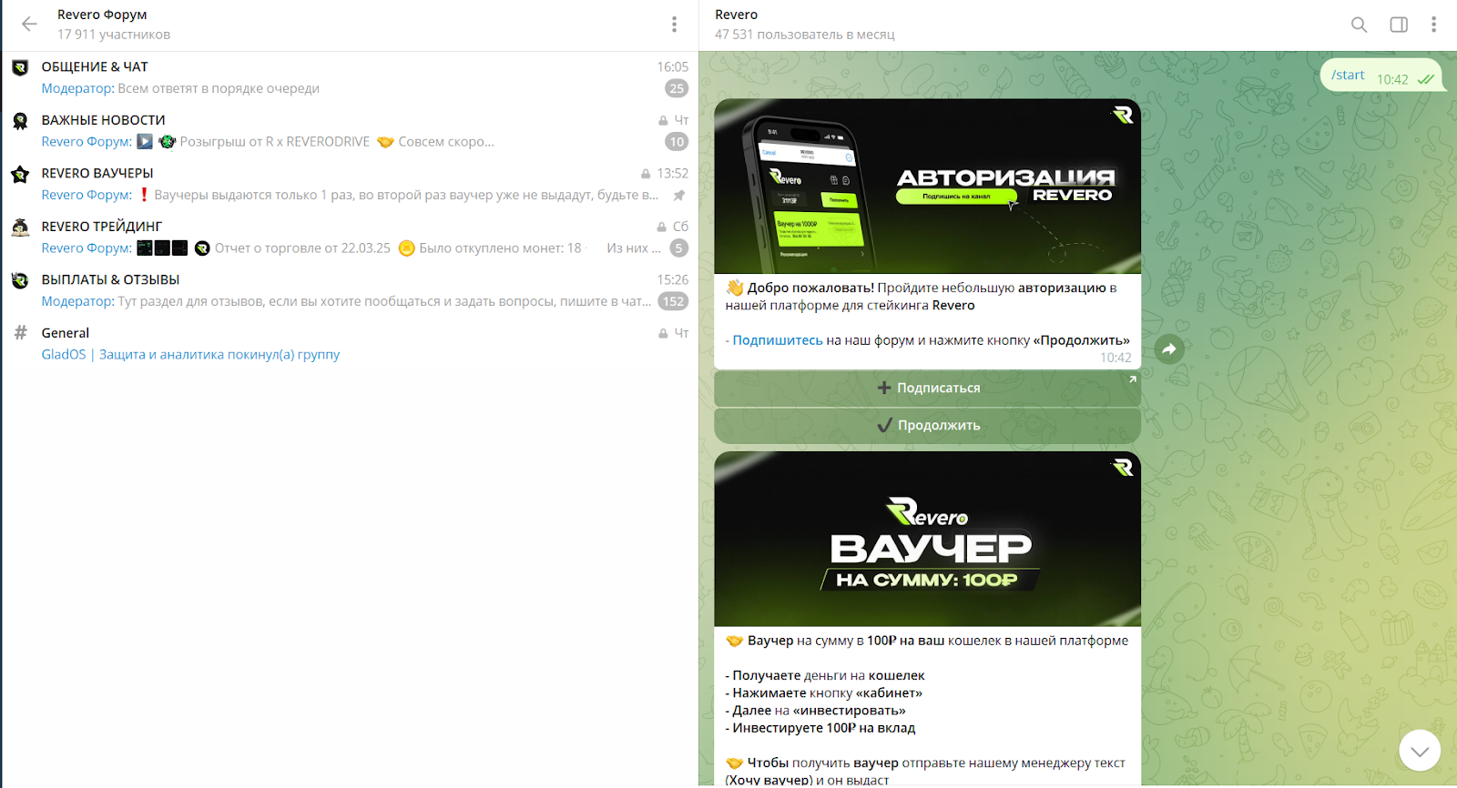Jump to latest message with down chevron

pos(1420,751)
